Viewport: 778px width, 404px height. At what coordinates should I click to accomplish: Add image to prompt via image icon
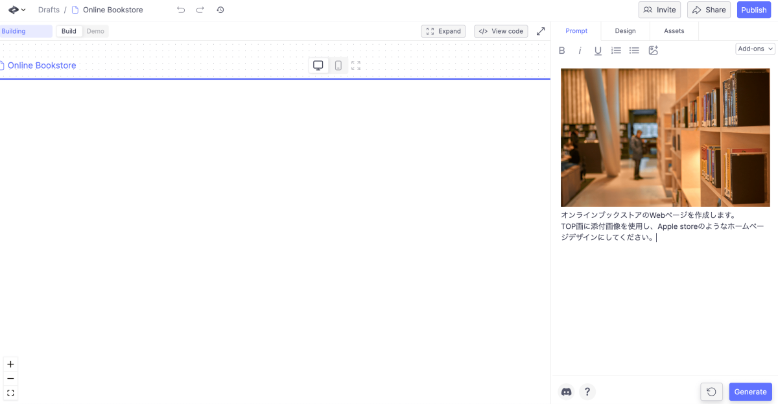(653, 51)
